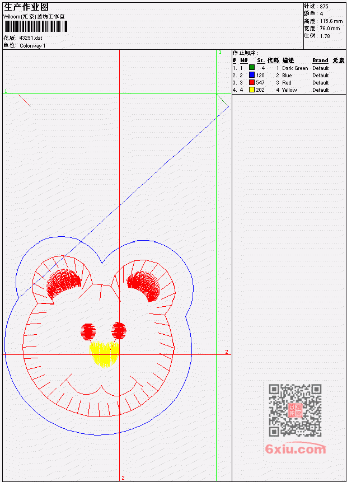The height and width of the screenshot is (482, 347).
Task: Click the left red oval eye of the design
Action: [88, 331]
